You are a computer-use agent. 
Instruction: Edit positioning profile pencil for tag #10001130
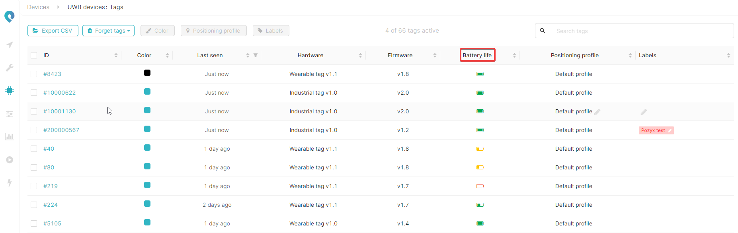[x=597, y=112]
